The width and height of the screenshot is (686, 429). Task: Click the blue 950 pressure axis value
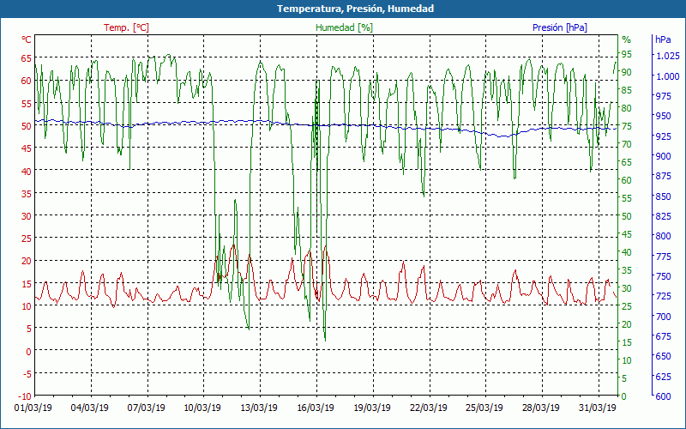click(663, 116)
